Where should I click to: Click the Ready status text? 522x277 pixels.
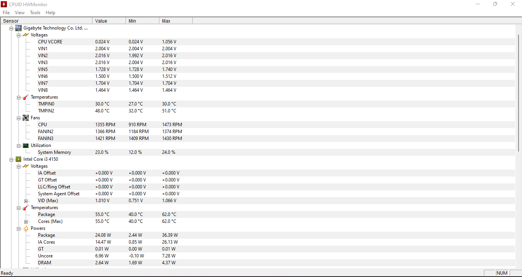7,273
